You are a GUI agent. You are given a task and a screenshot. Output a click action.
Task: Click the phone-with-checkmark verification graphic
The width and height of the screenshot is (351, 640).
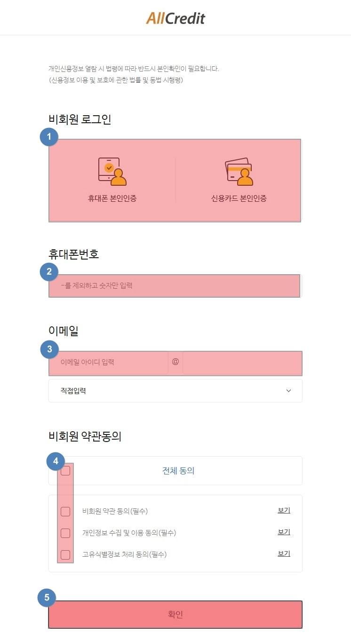click(x=113, y=170)
